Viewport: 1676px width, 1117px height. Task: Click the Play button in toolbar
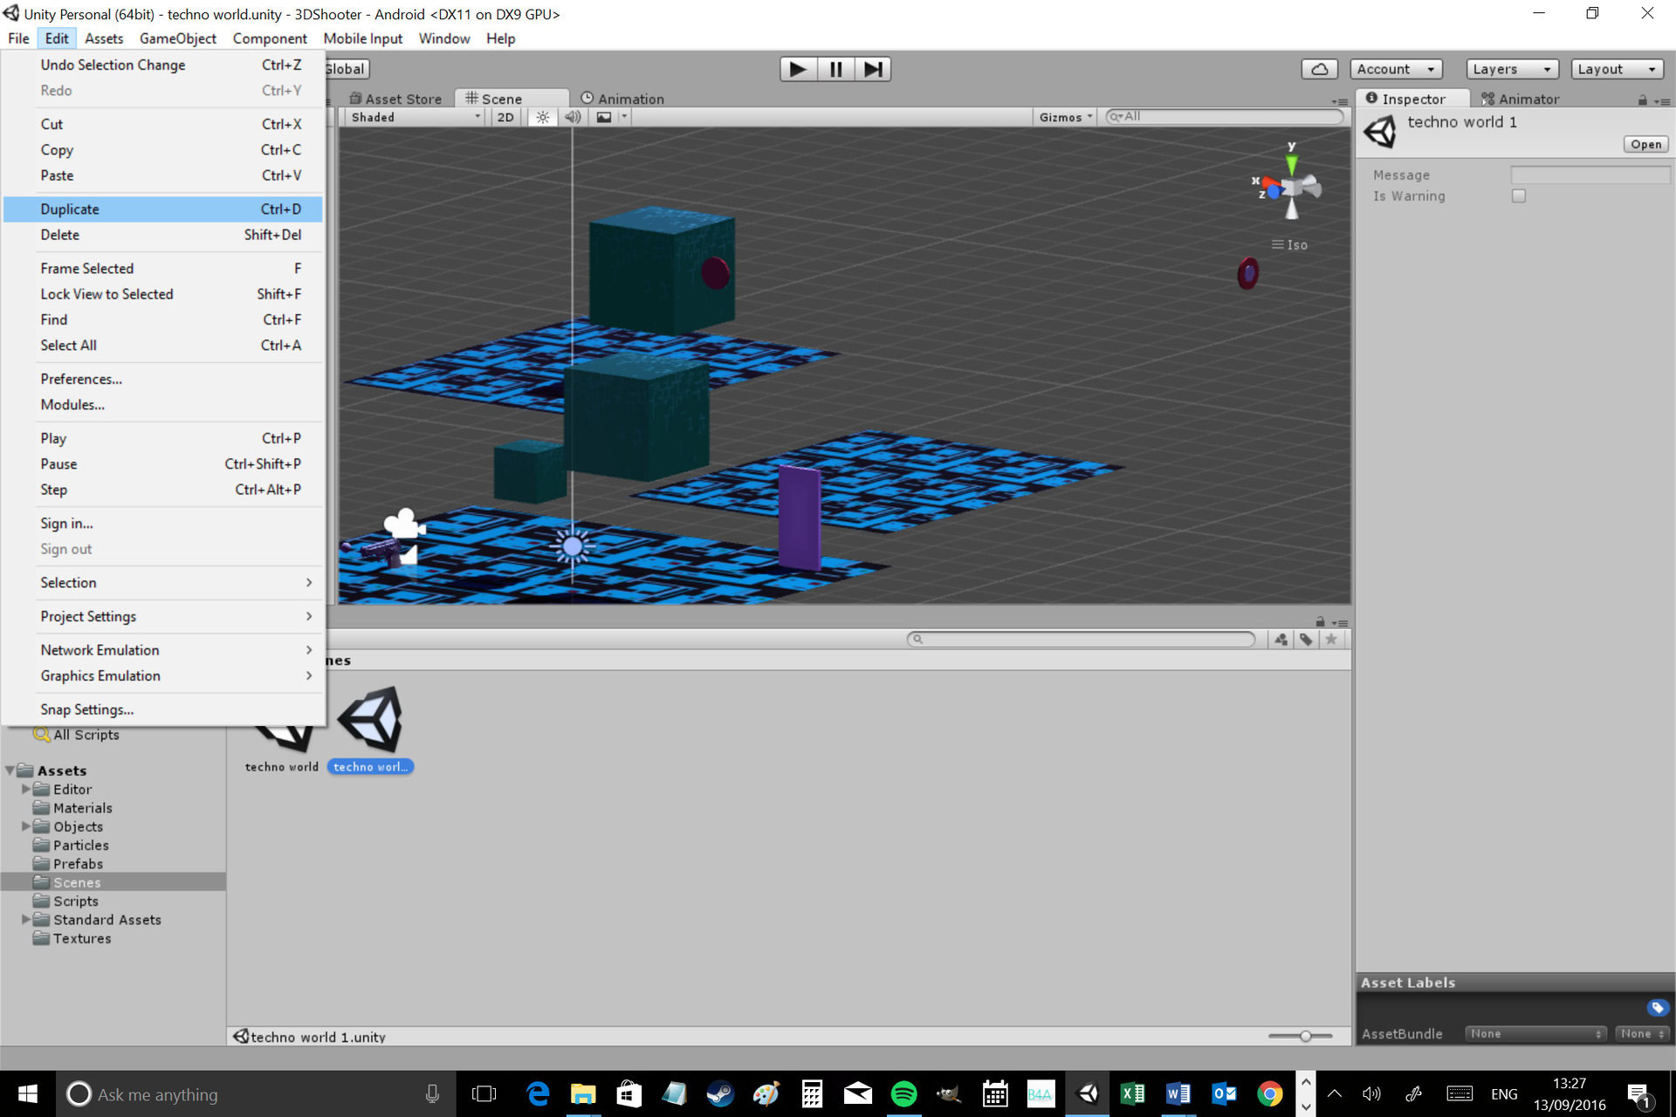click(x=797, y=69)
